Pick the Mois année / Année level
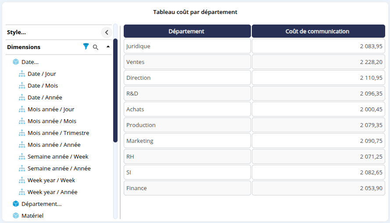 (x=54, y=145)
